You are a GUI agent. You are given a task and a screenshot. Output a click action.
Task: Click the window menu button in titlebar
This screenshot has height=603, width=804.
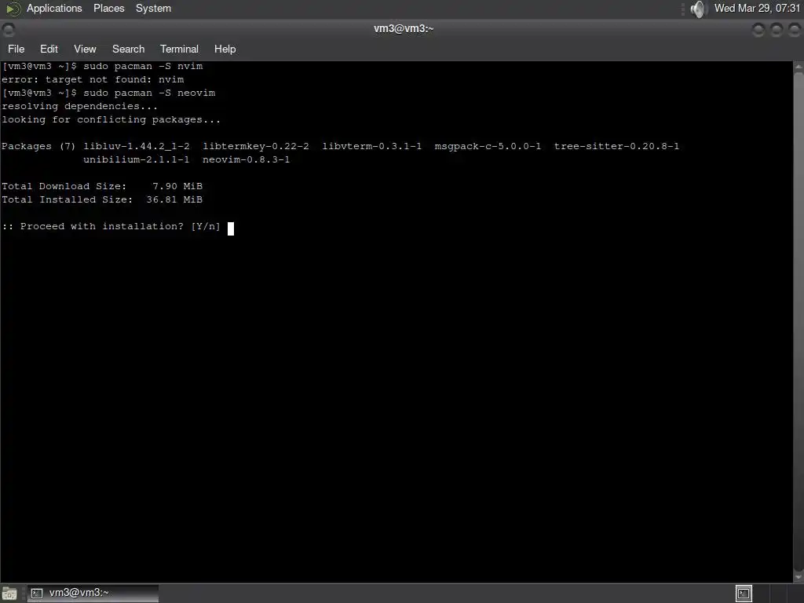pos(8,31)
